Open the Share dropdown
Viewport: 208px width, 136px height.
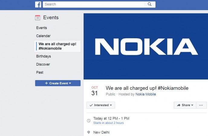pyautogui.click(x=185, y=105)
